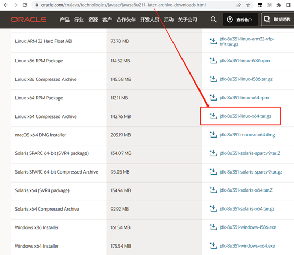Image resolution: width=294 pixels, height=255 pixels.
Task: Download jdk-8u351-solaris-sparcv9.tar.Z link
Action: coord(250,153)
